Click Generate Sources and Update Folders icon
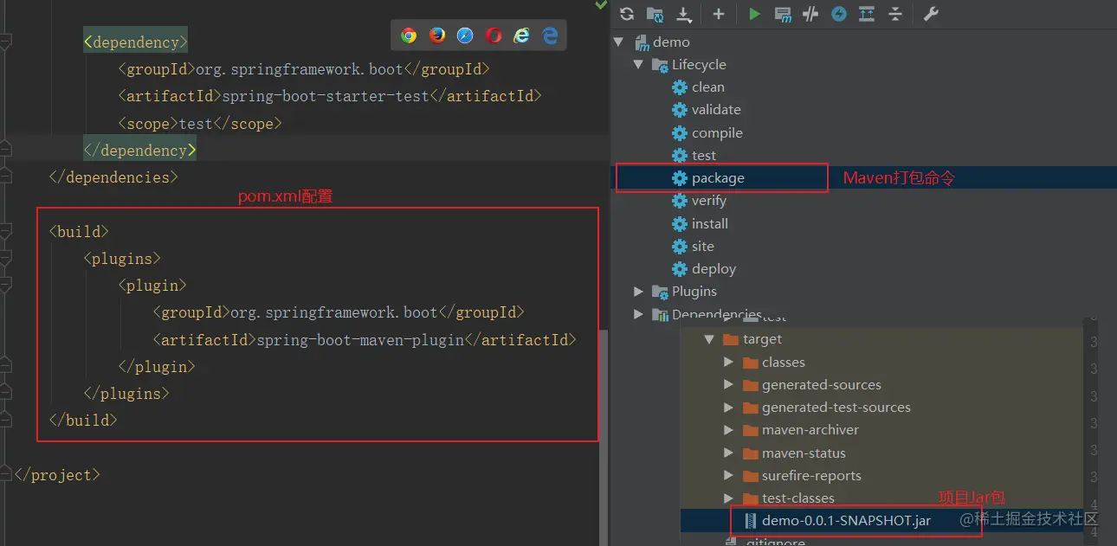 tap(655, 14)
